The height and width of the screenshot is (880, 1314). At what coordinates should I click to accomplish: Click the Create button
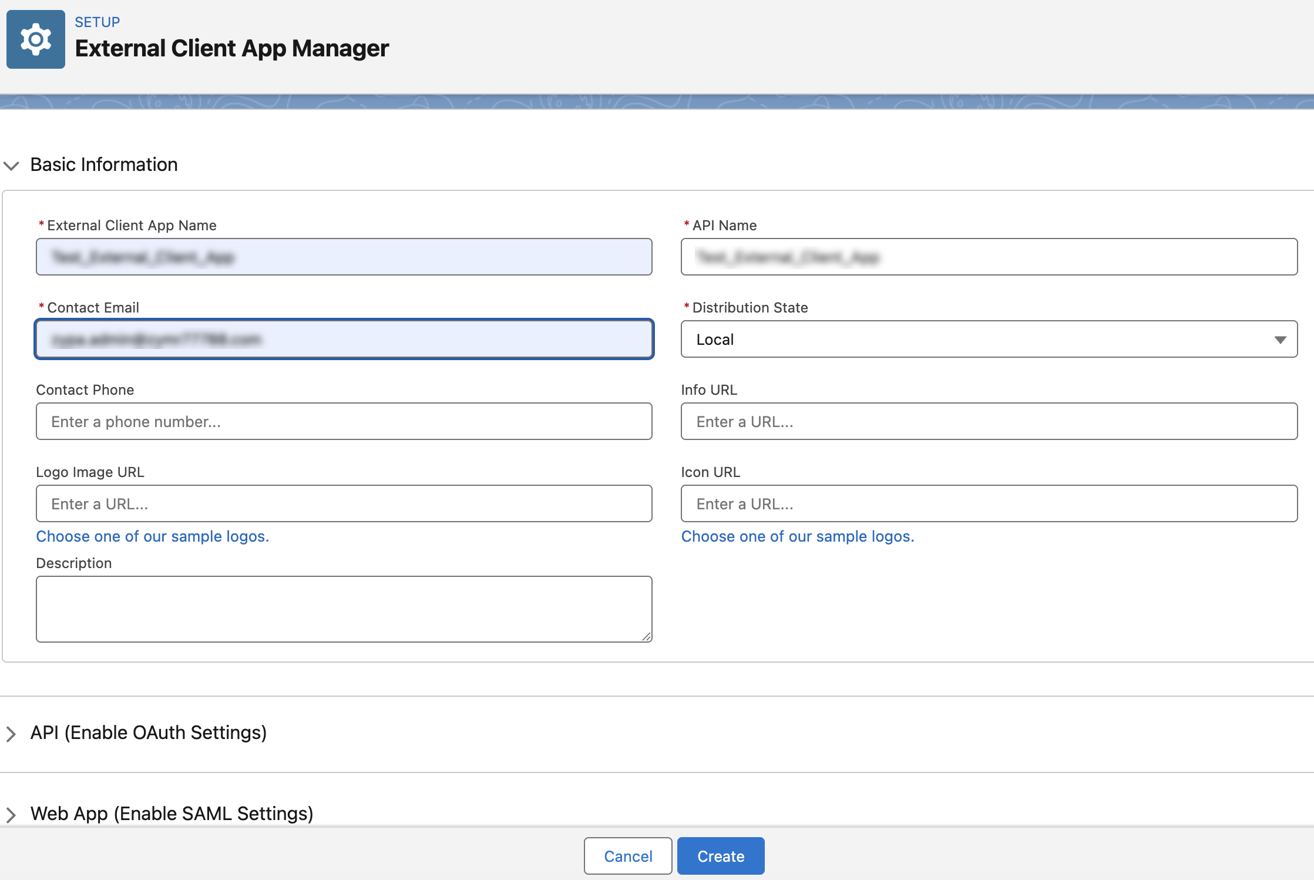[721, 856]
